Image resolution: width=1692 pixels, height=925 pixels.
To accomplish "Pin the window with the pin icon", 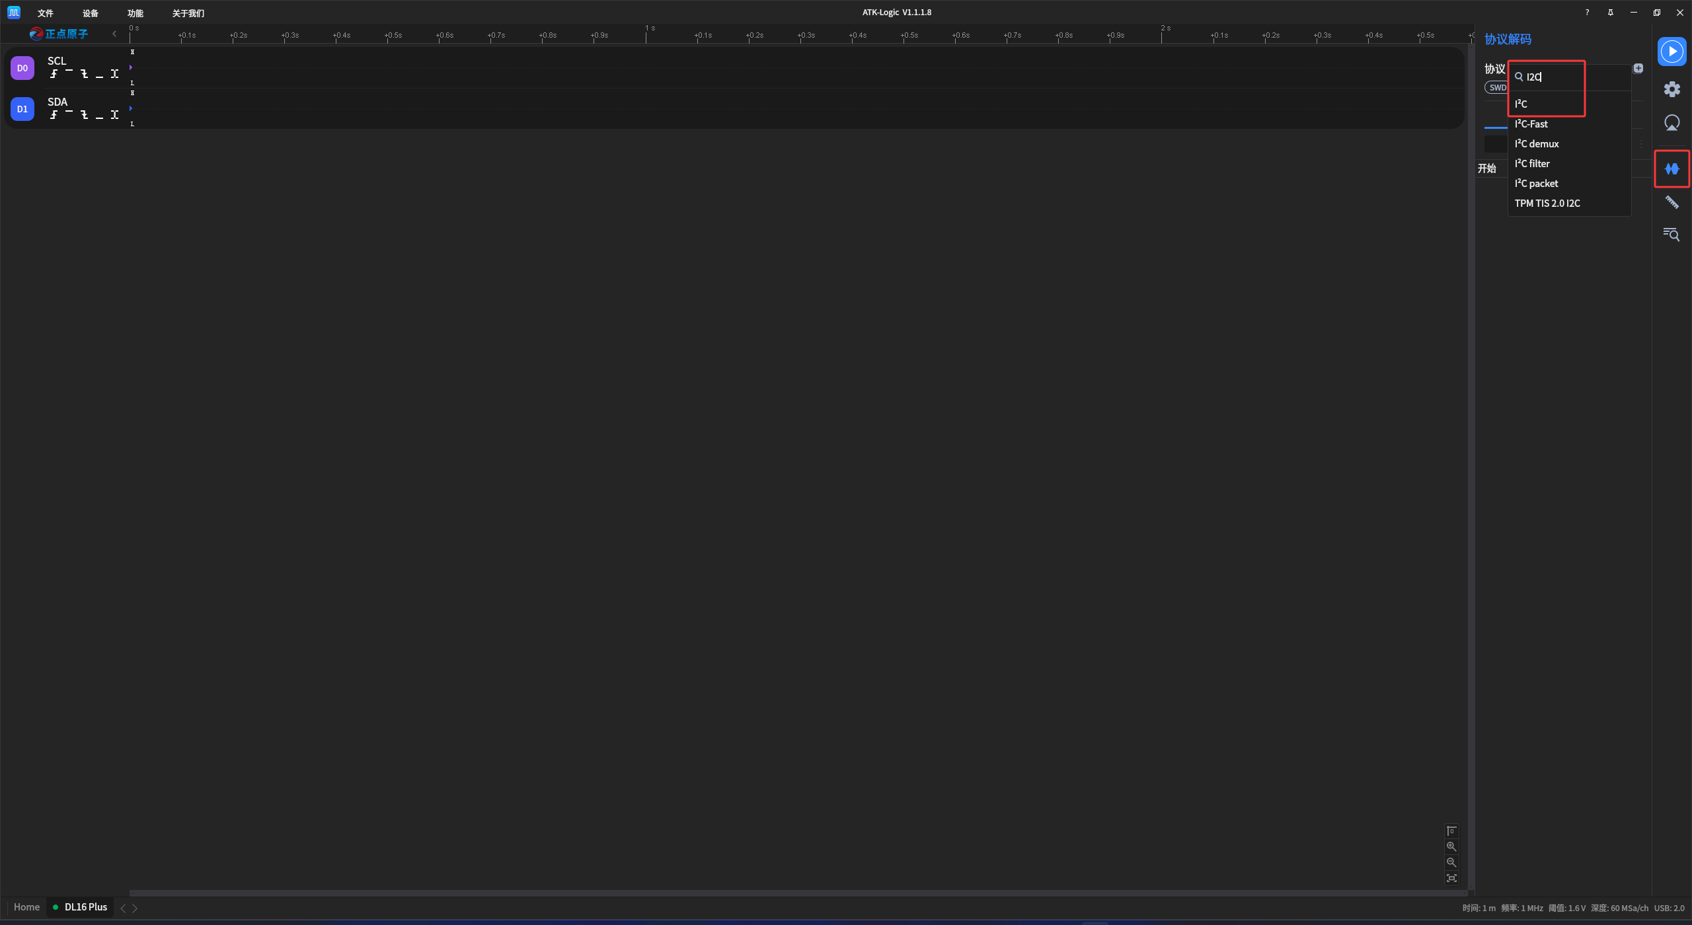I will tap(1611, 13).
